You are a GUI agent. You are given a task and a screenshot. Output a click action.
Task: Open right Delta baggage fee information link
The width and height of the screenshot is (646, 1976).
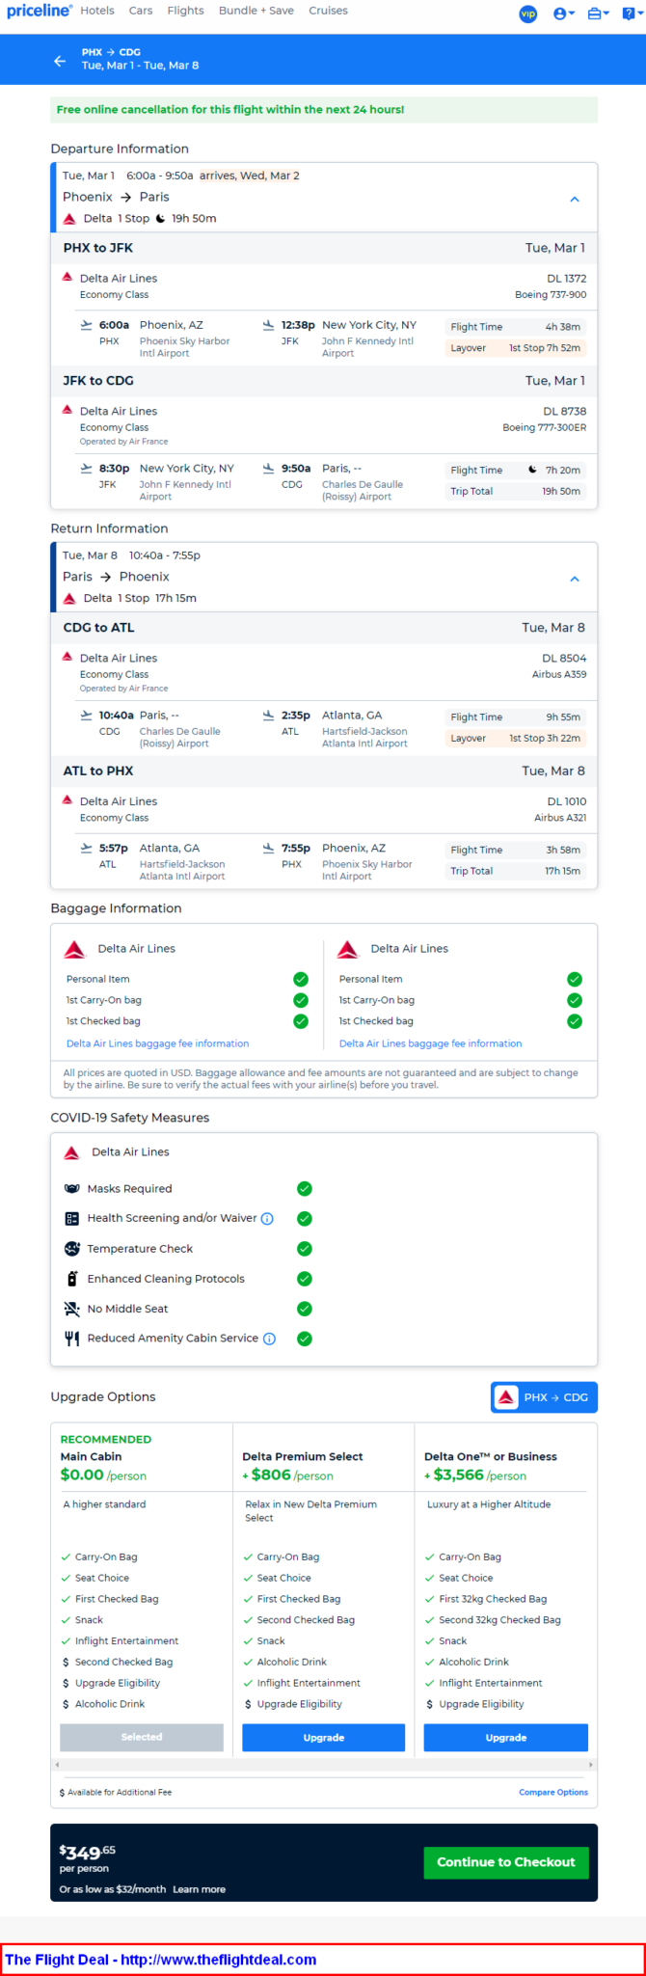point(430,1043)
